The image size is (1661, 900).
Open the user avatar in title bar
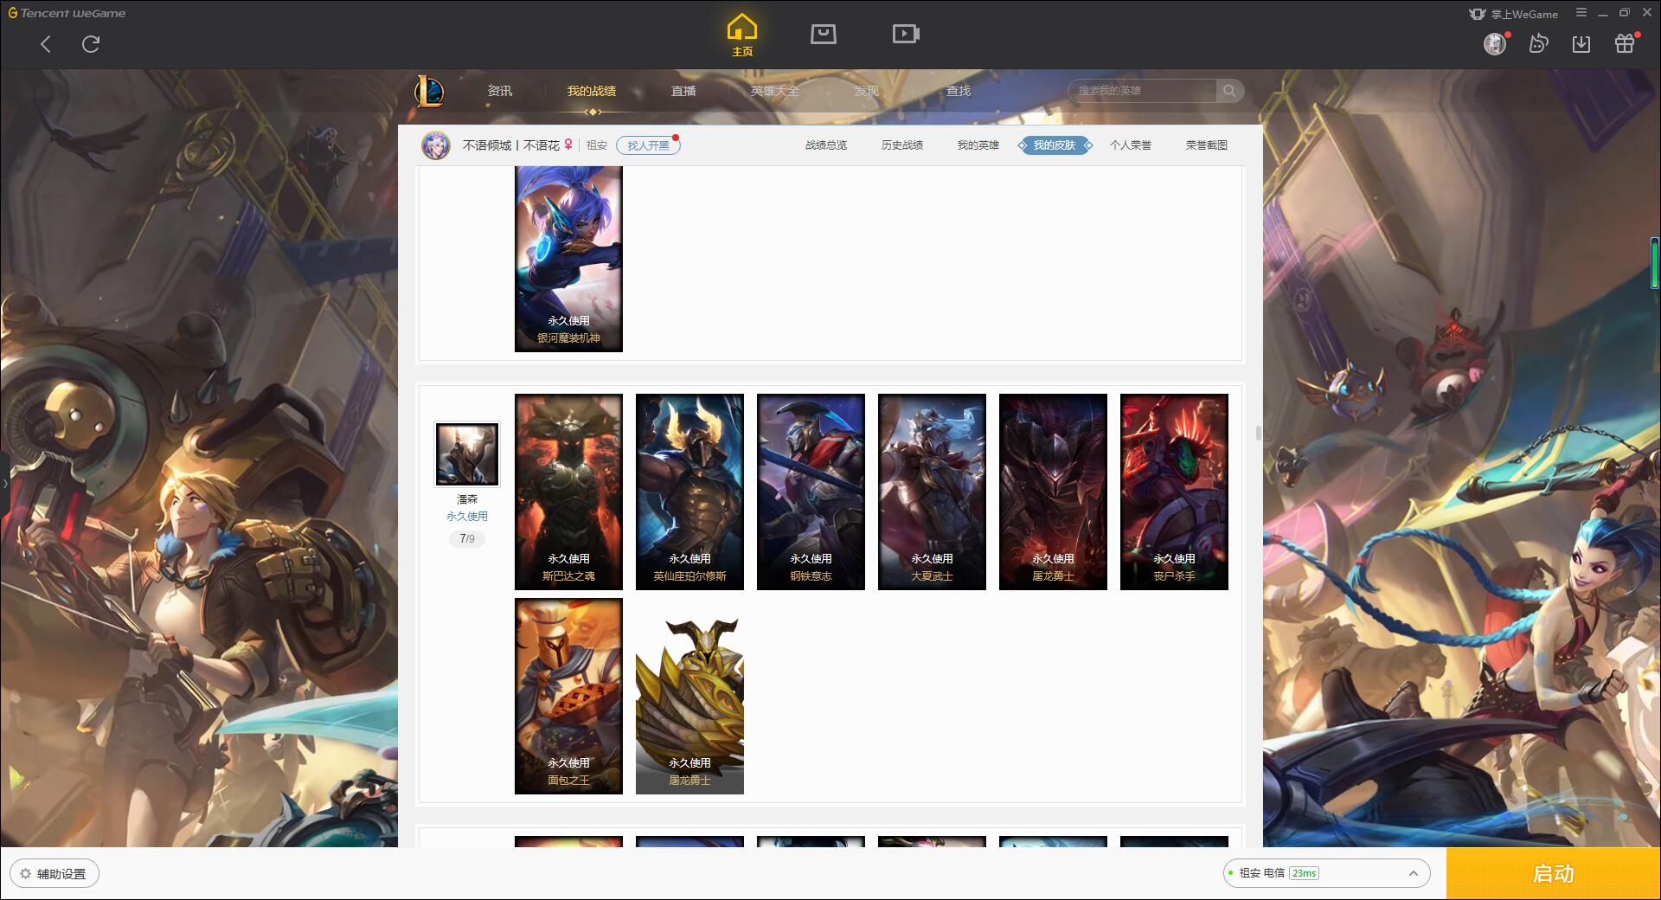pos(1495,43)
